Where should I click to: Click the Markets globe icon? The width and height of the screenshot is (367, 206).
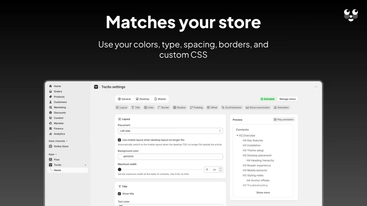coord(50,123)
